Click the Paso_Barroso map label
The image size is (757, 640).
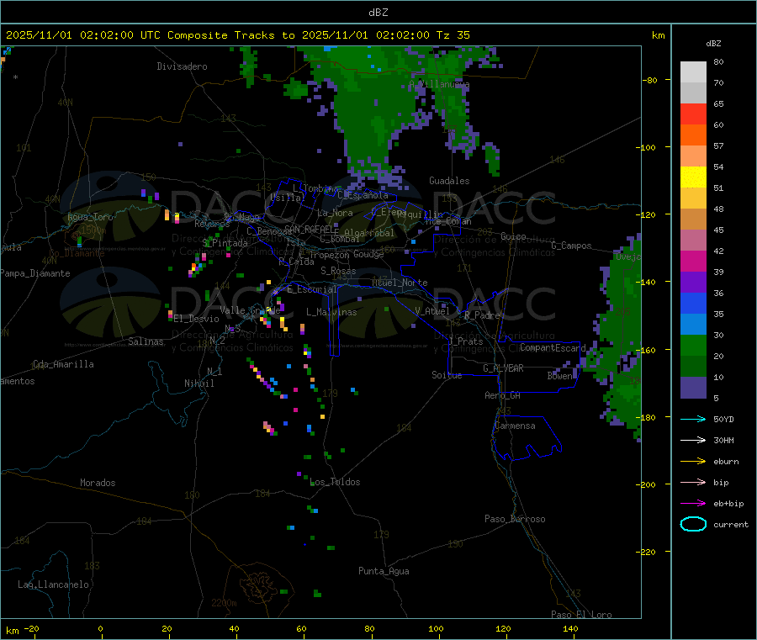tap(515, 519)
